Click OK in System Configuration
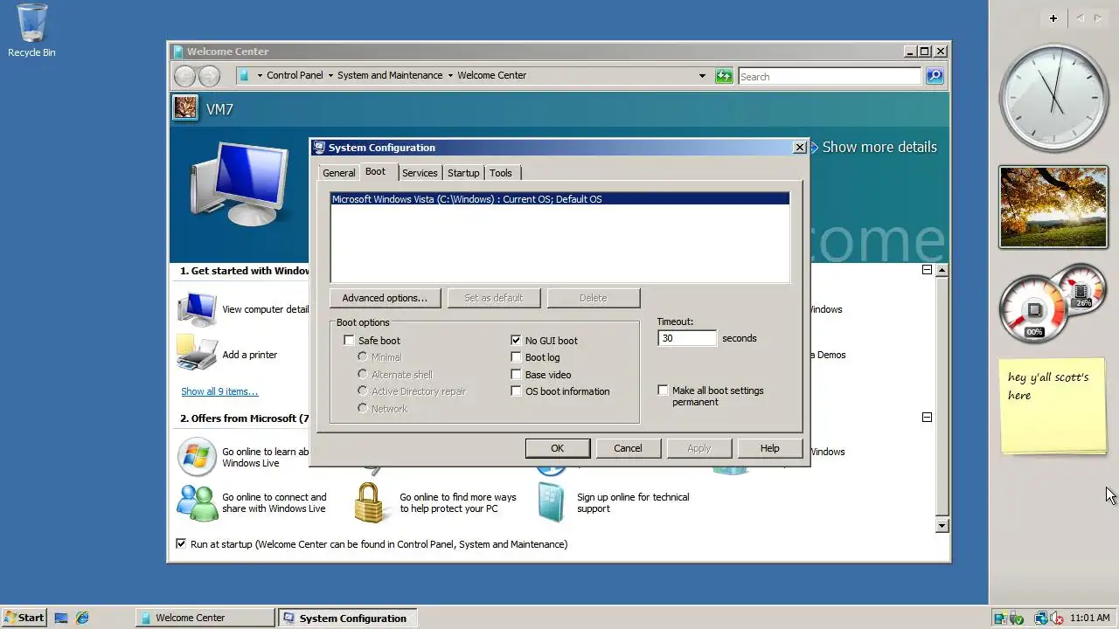This screenshot has height=629, width=1119. [x=557, y=448]
